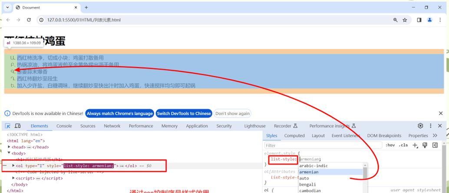Expand the head element node
This screenshot has width=449, height=193.
10,147
